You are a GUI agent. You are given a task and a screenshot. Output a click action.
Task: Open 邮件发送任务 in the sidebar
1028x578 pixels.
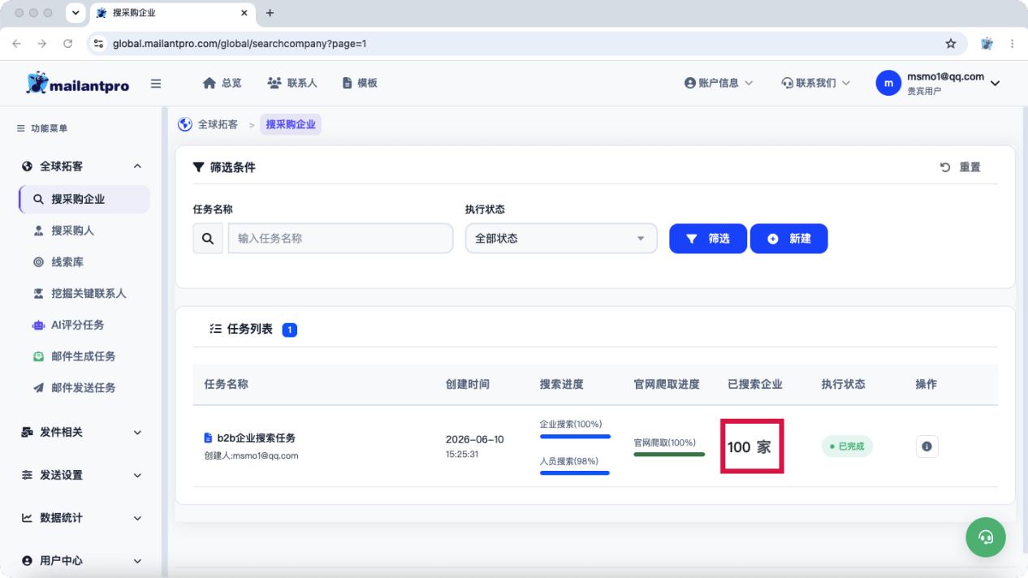[x=84, y=388]
